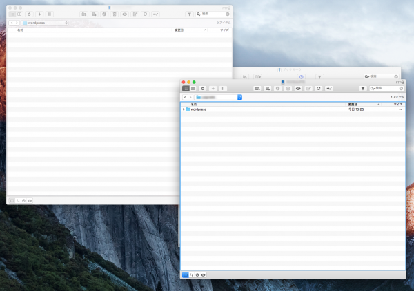The image size is (414, 291).
Task: Expand the wordpress folder disclosure triangle
Action: (184, 109)
